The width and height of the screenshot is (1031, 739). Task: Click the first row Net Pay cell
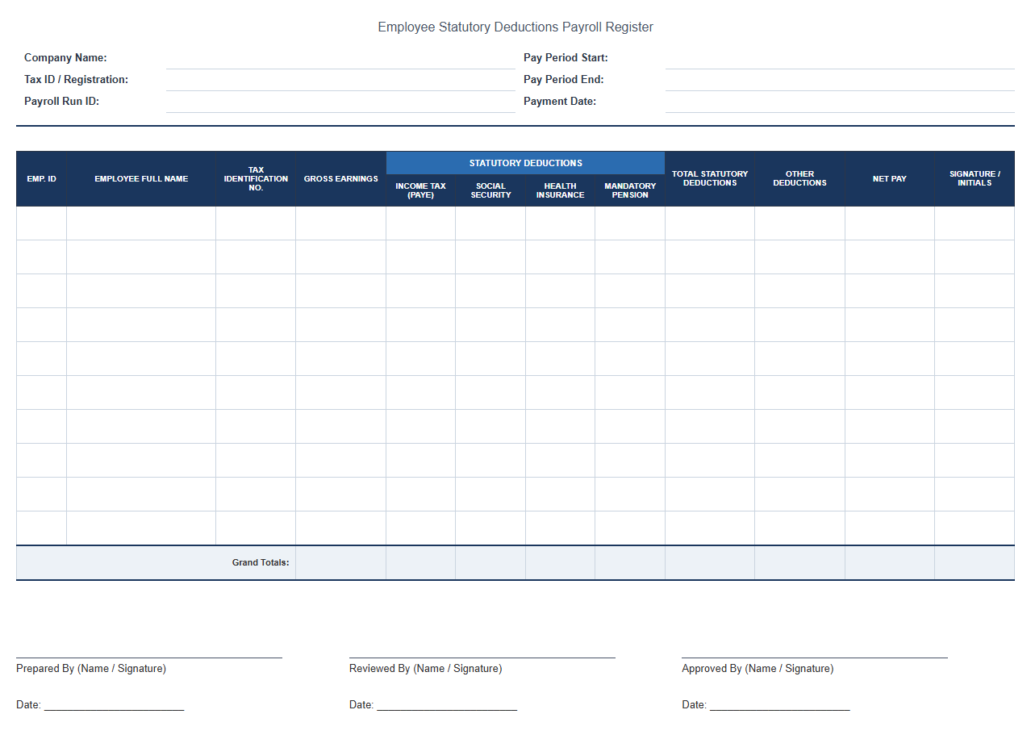(890, 223)
